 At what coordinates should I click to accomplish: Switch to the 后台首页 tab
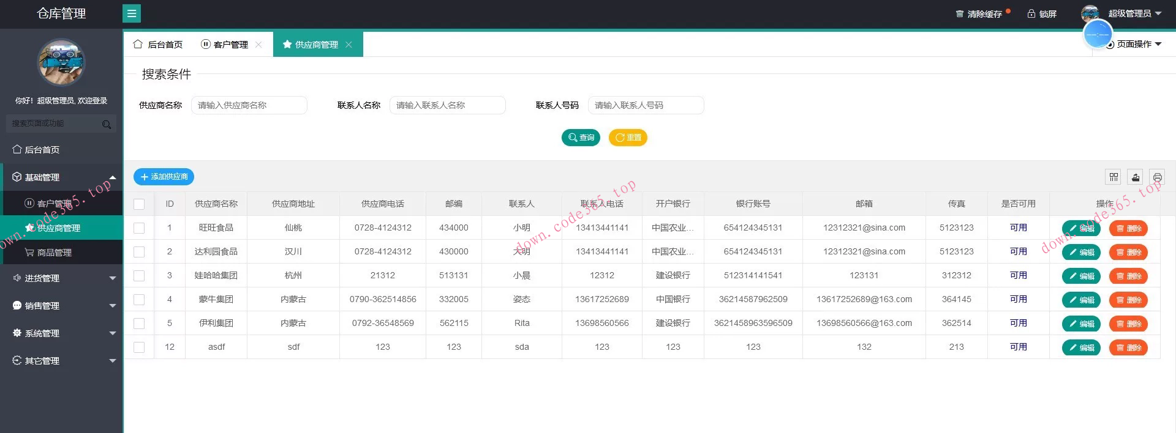click(x=158, y=45)
